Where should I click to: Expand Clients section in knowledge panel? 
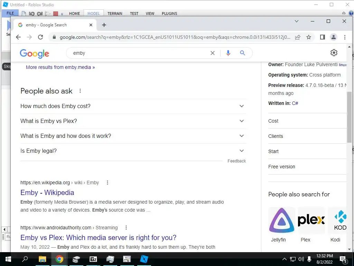(x=307, y=136)
